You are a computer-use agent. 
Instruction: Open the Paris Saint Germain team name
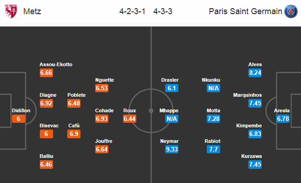(245, 11)
